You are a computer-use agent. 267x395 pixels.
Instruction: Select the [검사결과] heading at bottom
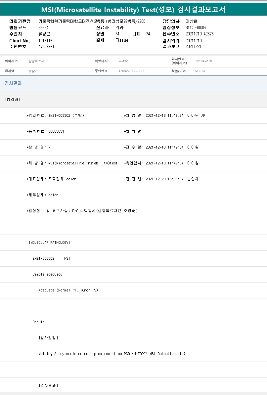tap(48, 385)
